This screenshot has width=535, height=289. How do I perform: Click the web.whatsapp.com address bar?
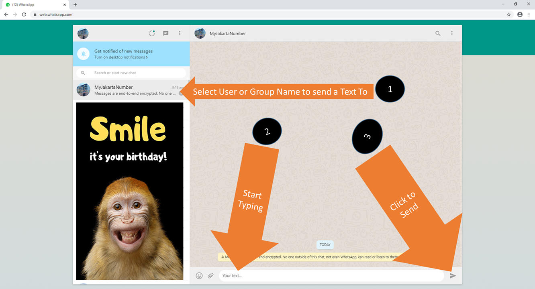coord(267,14)
